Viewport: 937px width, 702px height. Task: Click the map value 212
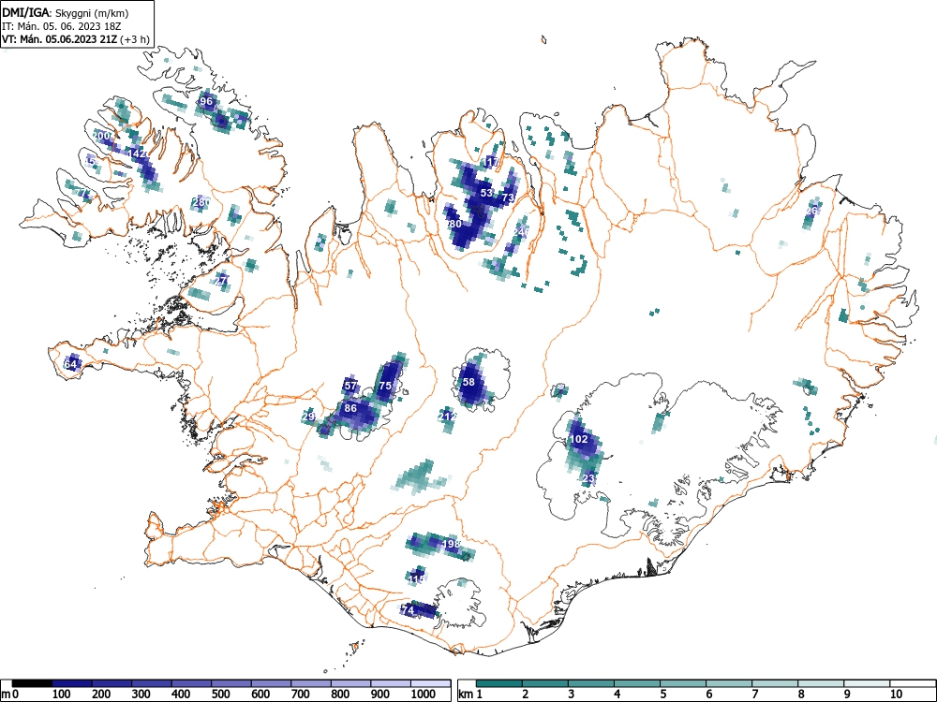click(448, 417)
